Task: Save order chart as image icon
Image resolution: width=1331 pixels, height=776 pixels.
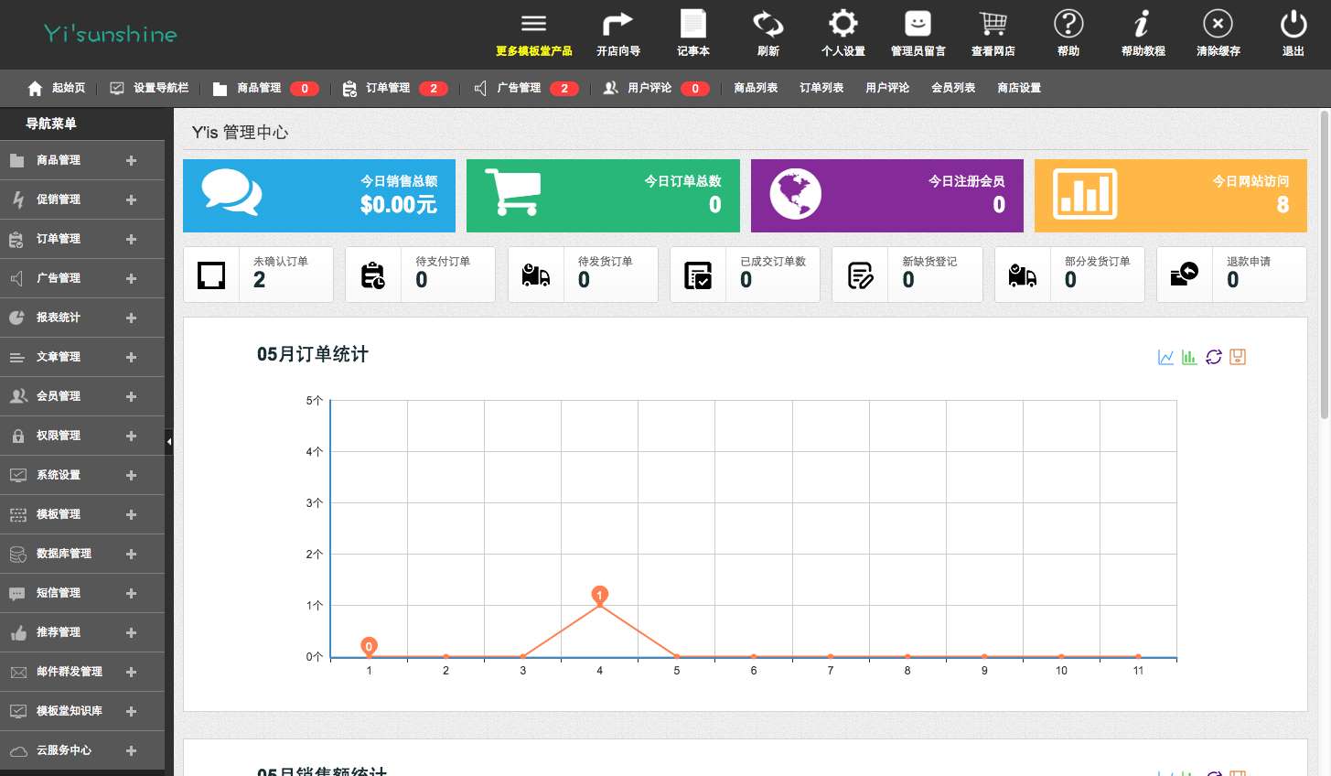Action: click(x=1238, y=357)
